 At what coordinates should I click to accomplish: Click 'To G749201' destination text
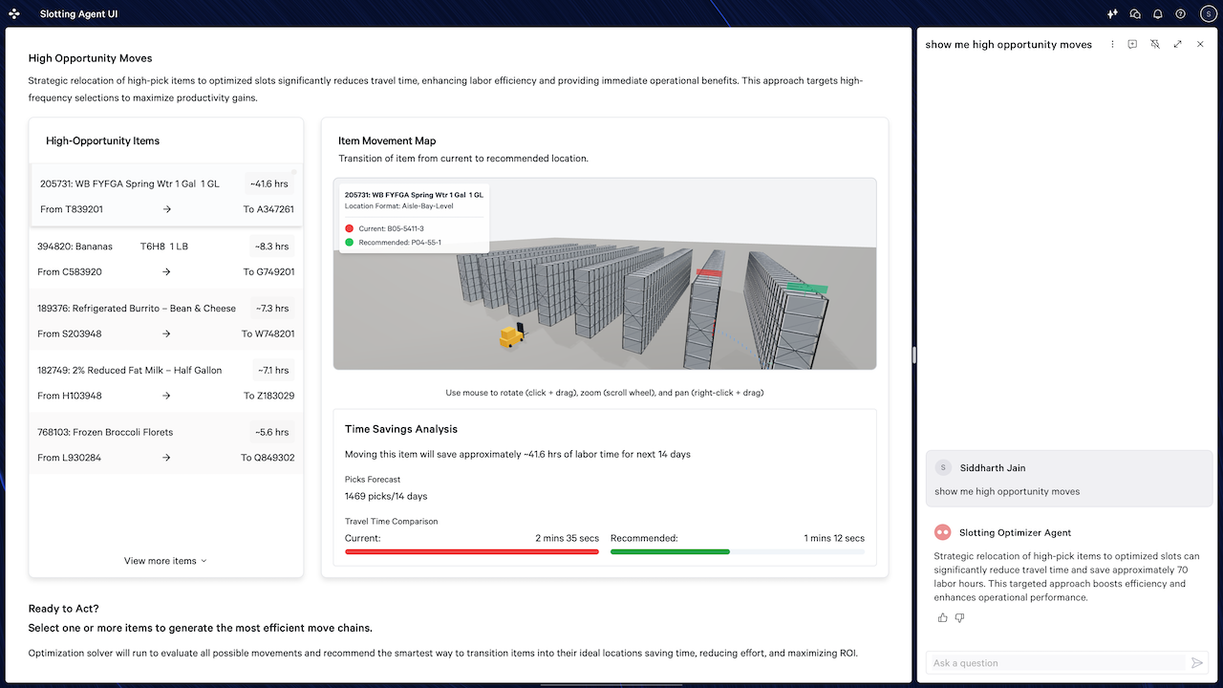point(268,271)
